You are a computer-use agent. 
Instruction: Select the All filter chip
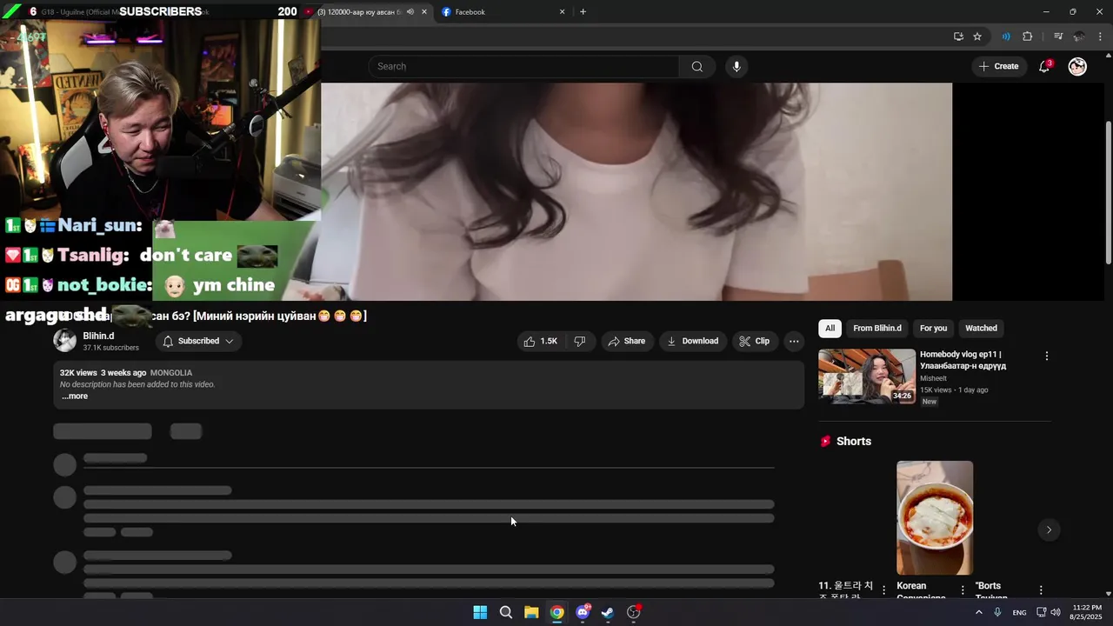(830, 329)
